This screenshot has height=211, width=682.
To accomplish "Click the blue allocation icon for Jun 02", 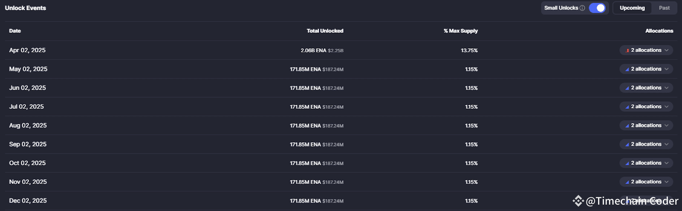I will (627, 88).
